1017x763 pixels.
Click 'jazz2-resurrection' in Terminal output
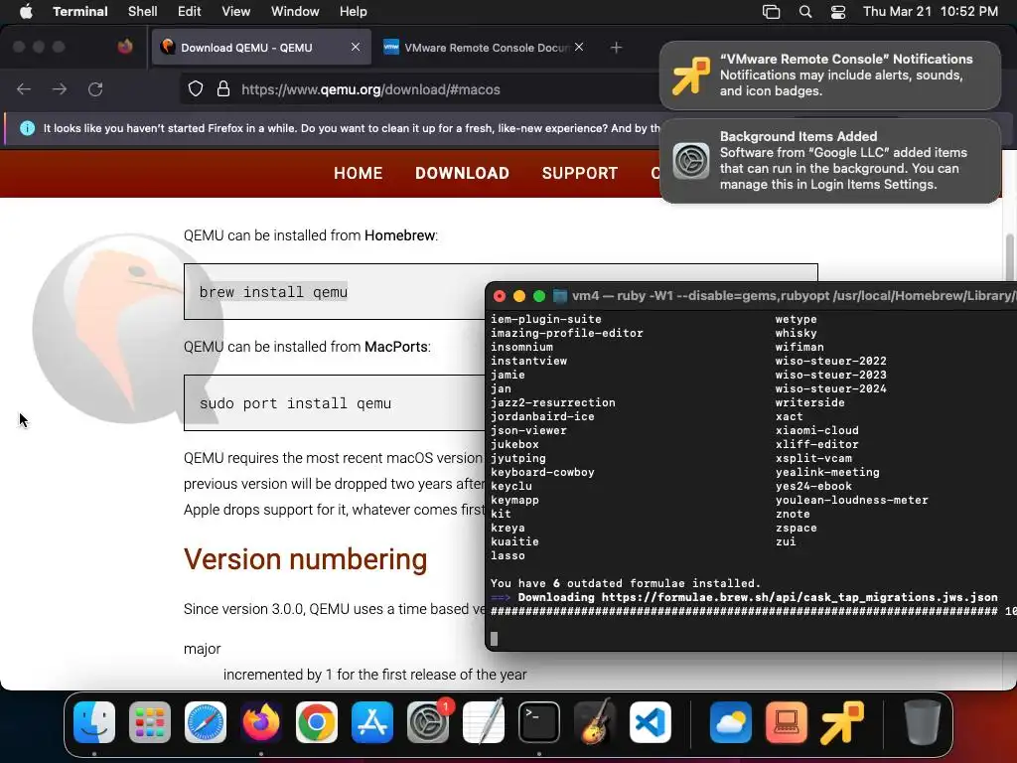(x=552, y=402)
